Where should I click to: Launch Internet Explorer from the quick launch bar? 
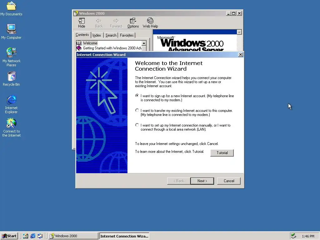tap(33, 236)
